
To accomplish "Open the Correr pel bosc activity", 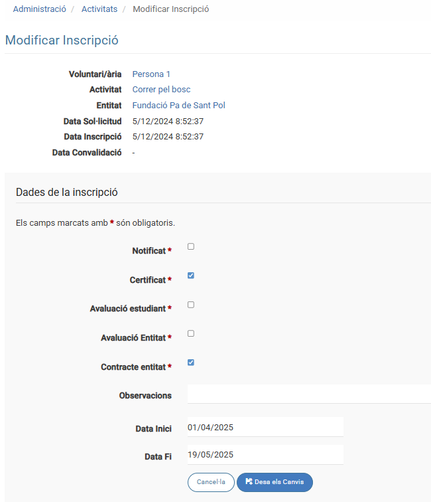I will (161, 90).
